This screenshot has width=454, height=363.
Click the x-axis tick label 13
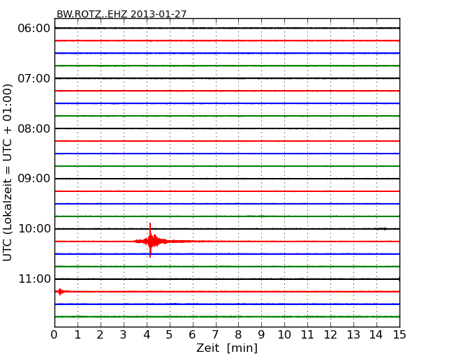pos(353,334)
